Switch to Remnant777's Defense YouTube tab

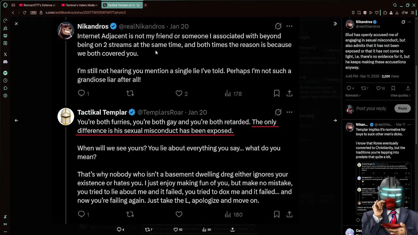(38, 5)
